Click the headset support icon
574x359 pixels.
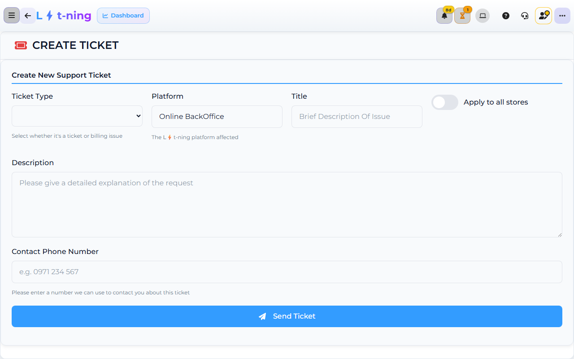click(x=525, y=16)
